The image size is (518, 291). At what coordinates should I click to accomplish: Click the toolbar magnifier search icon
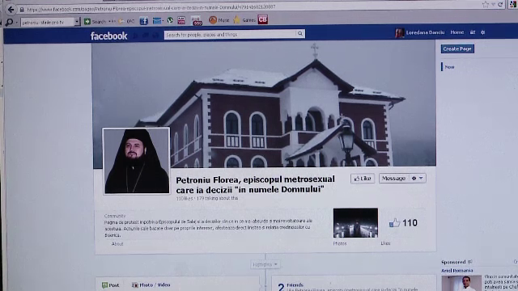[x=9, y=22]
